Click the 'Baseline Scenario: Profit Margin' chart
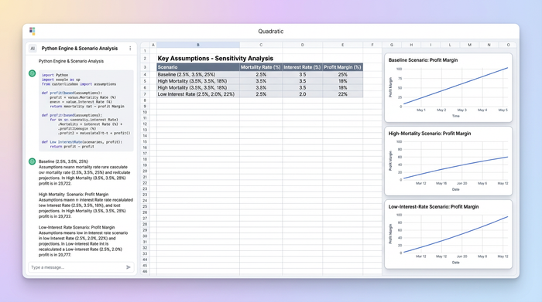This screenshot has width=542, height=302. [x=448, y=87]
